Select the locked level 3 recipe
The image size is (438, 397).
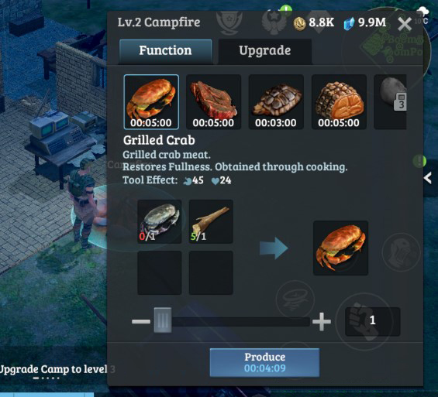point(391,102)
